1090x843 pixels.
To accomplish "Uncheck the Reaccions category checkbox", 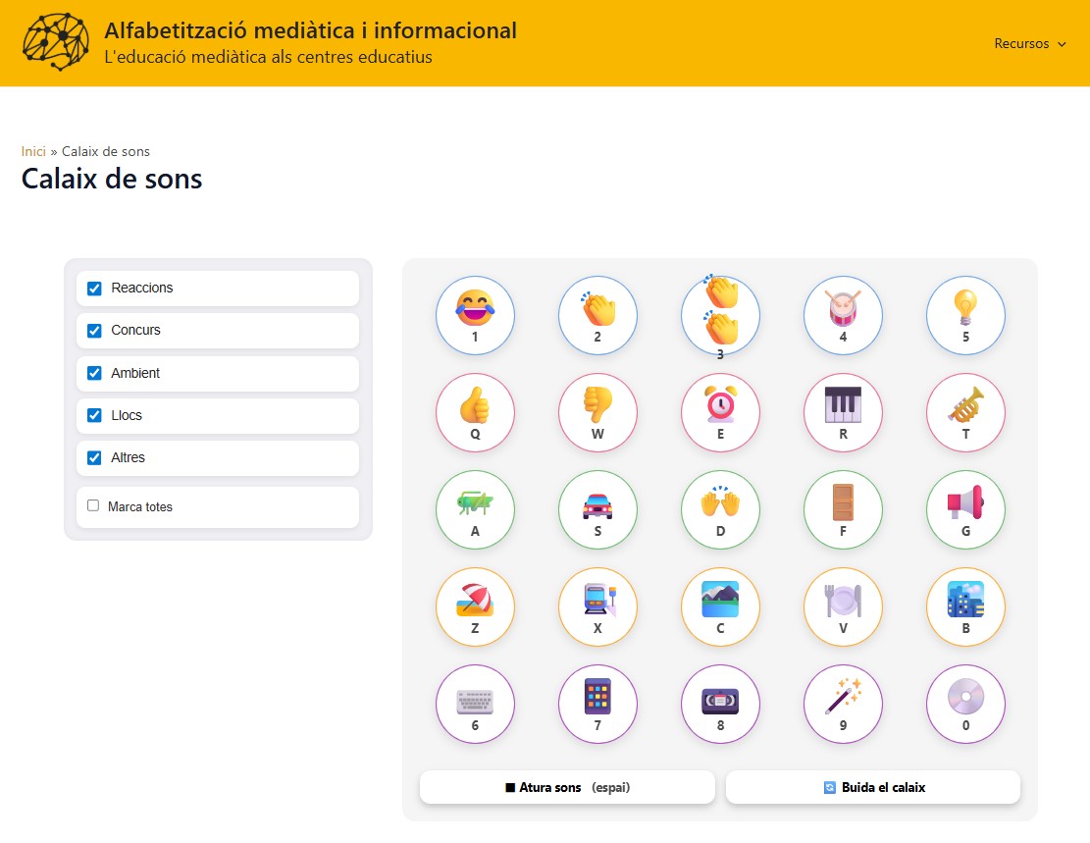I will pyautogui.click(x=94, y=289).
